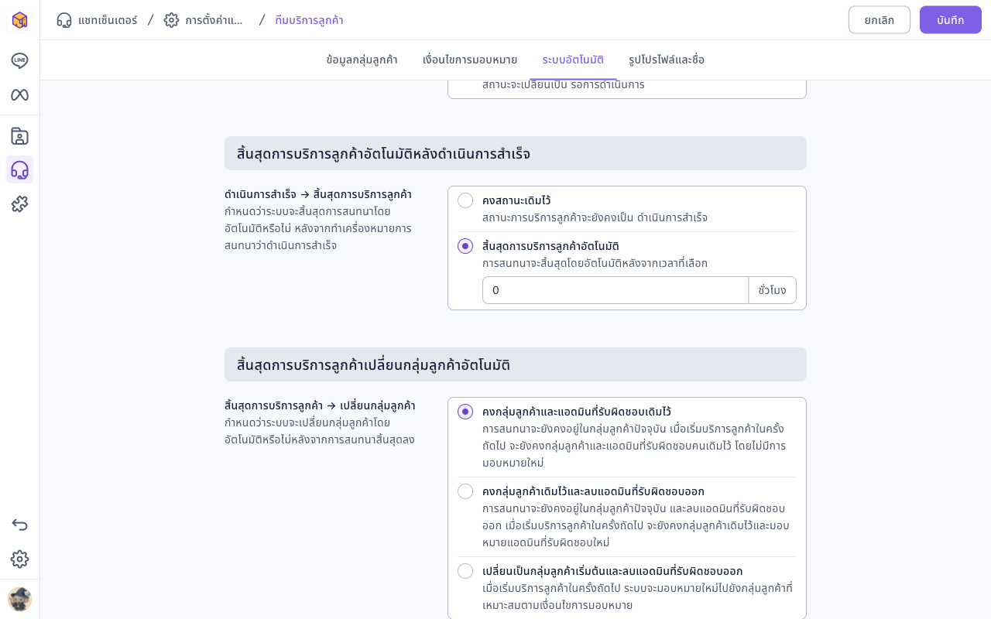Screen dimensions: 991x619
Task: Select คงกลุ่มลูกค้าเดิมไว้และลบแอดมินที่รับผิดชอบออก radio option
Action: click(465, 491)
